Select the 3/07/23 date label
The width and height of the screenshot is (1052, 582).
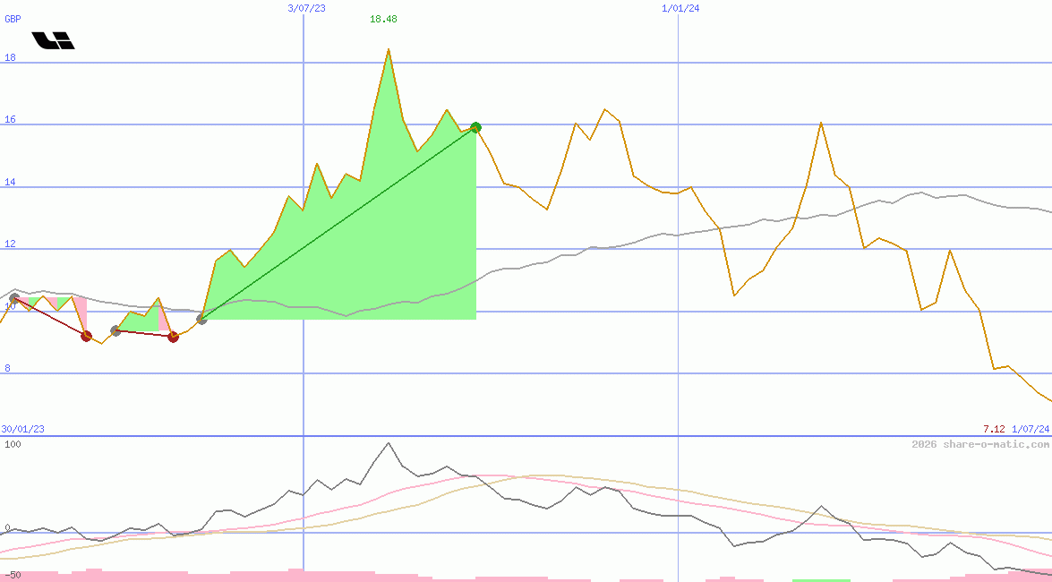click(306, 8)
